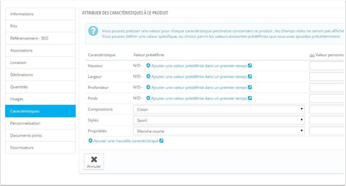Click external link icon in Hauteur row
346x186 pixels.
[250, 66]
